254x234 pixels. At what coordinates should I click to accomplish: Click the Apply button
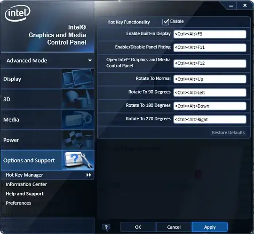[x=210, y=227]
